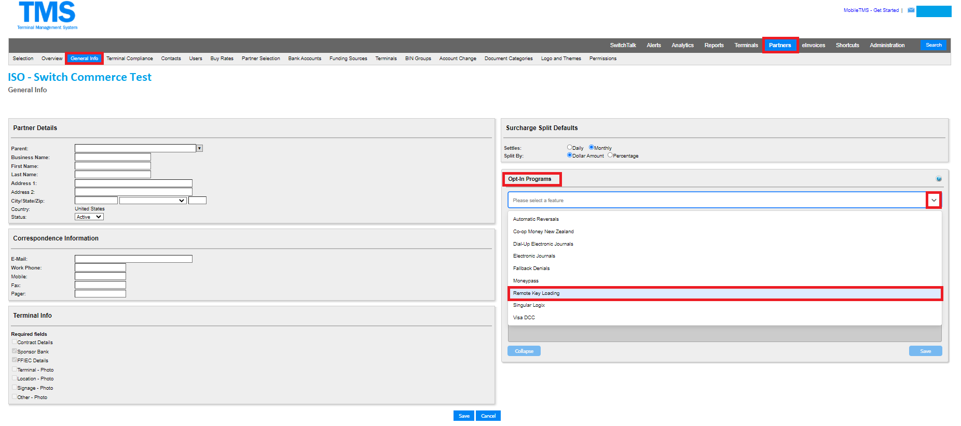The width and height of the screenshot is (961, 426).
Task: Switch to Users tab
Action: point(196,59)
